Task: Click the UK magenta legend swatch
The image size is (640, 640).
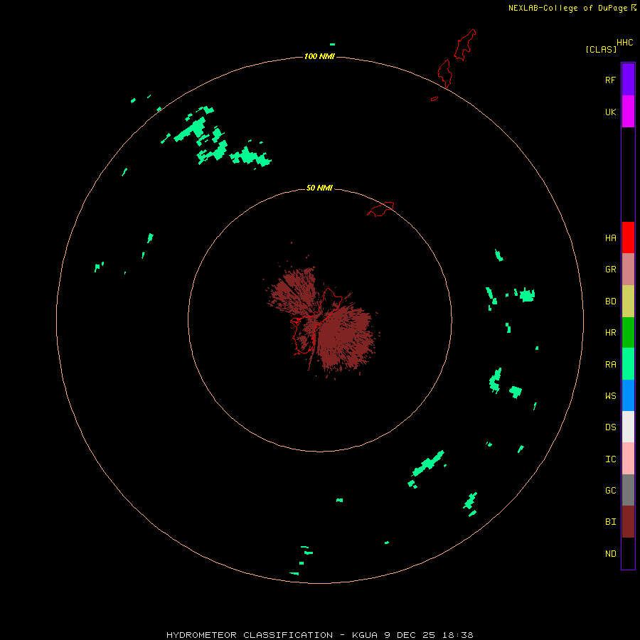Action: [628, 112]
